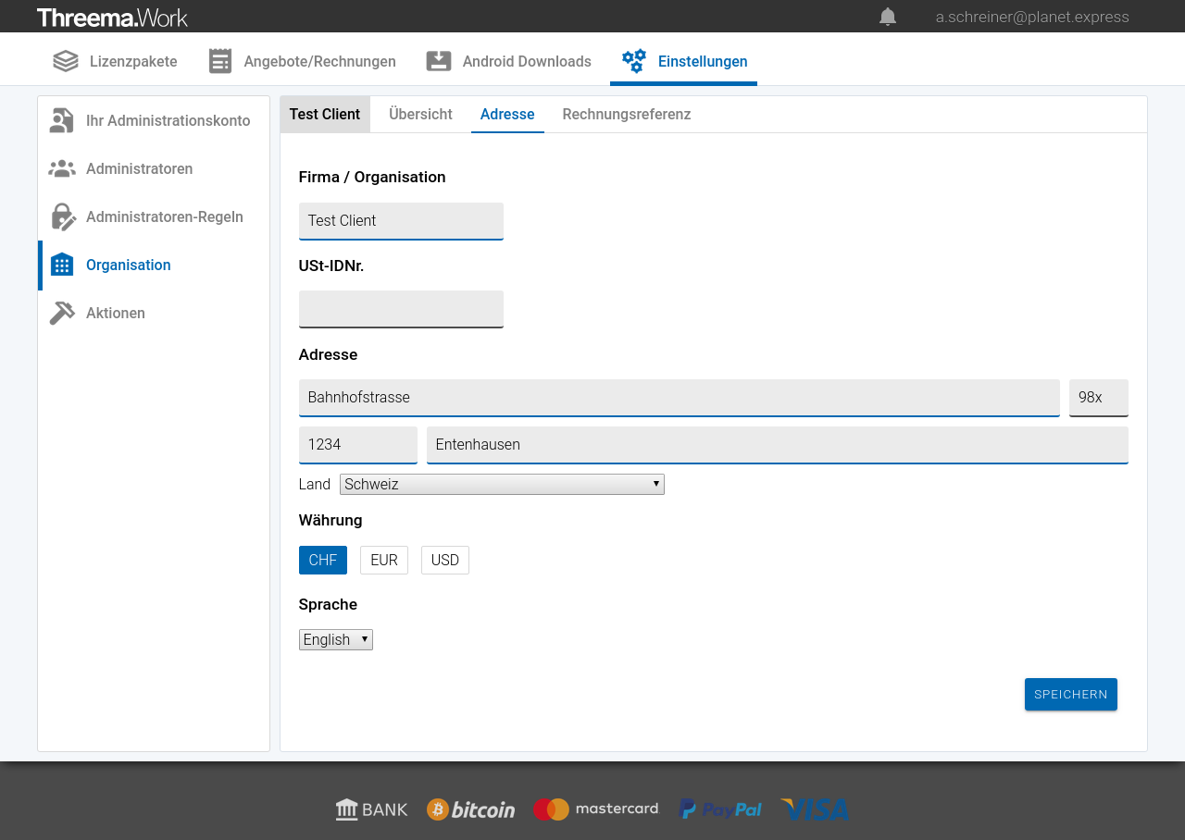The image size is (1185, 840).
Task: Switch to the Rechnungsreferenz tab
Action: pos(627,114)
